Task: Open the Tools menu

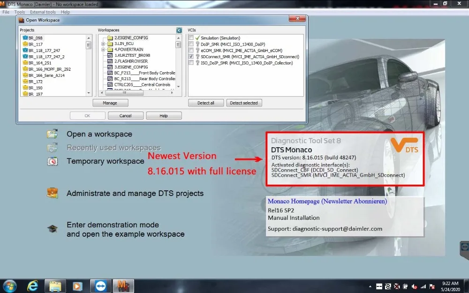Action: [x=19, y=12]
